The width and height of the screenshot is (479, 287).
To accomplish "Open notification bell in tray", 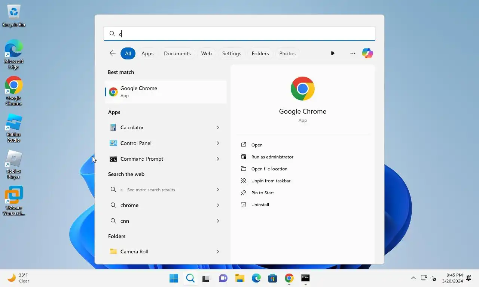I will point(469,278).
